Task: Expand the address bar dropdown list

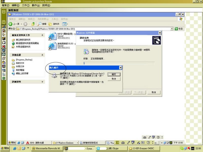Action: [172, 29]
